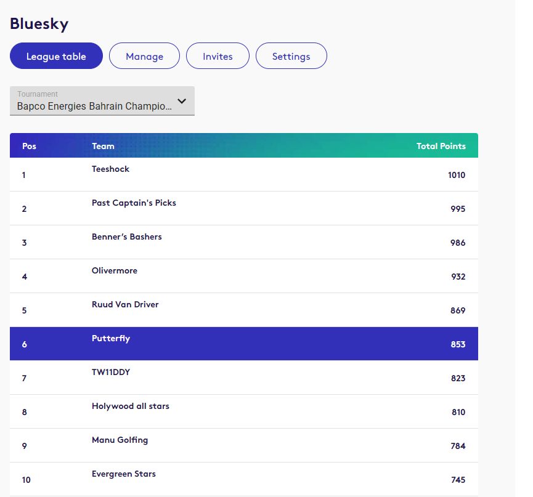The width and height of the screenshot is (533, 497).
Task: Click the Pos column header
Action: tap(29, 146)
